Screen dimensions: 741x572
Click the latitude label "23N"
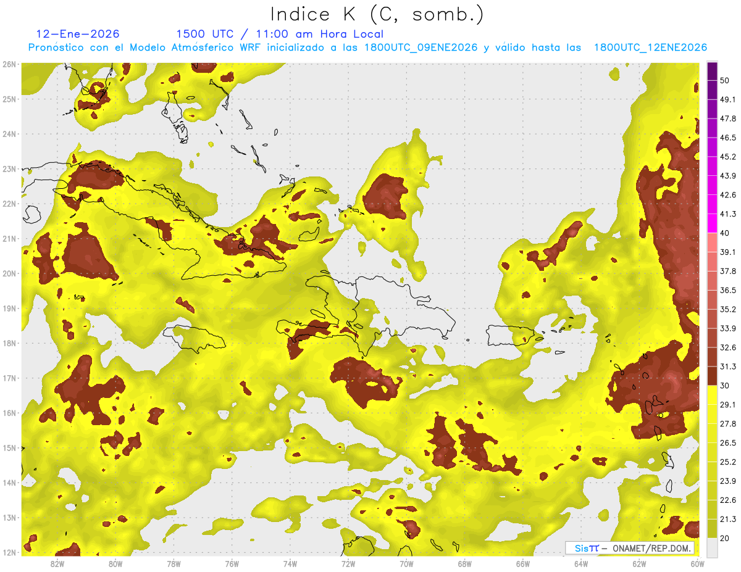coord(9,169)
